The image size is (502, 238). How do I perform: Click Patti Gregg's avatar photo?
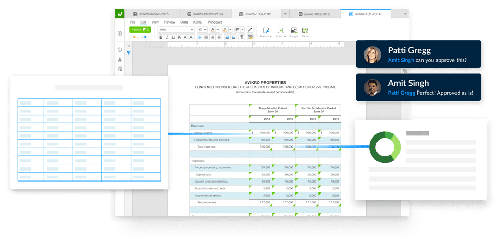point(372,54)
